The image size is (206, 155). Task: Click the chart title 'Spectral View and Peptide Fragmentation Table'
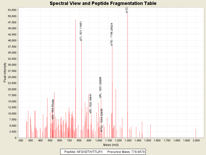pos(103,3)
